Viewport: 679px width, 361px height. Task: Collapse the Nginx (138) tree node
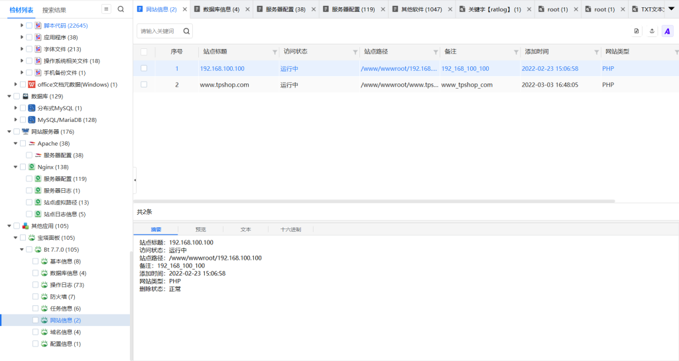click(16, 167)
